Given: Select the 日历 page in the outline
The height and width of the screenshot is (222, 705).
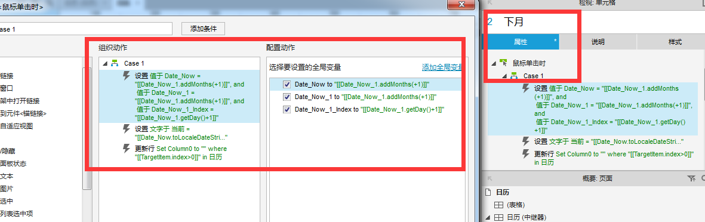Looking at the screenshot, I should (502, 192).
